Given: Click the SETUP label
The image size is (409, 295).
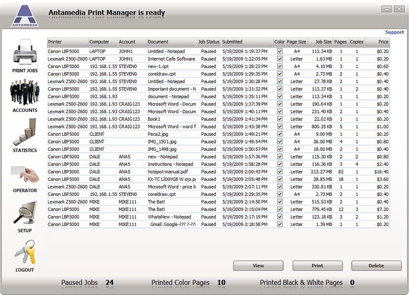Looking at the screenshot, I should tap(25, 231).
